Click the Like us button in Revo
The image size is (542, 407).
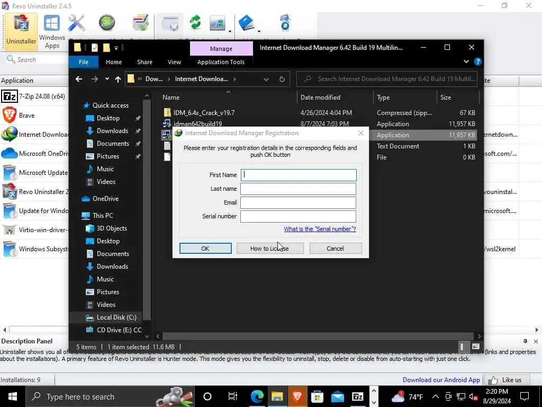[x=508, y=379]
